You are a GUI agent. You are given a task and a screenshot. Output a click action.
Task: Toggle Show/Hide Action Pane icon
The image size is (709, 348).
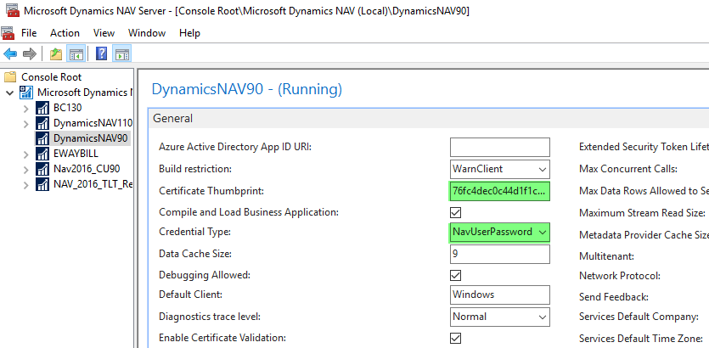[x=122, y=54]
